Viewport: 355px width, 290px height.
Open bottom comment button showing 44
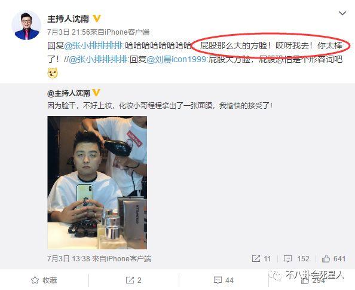click(224, 280)
